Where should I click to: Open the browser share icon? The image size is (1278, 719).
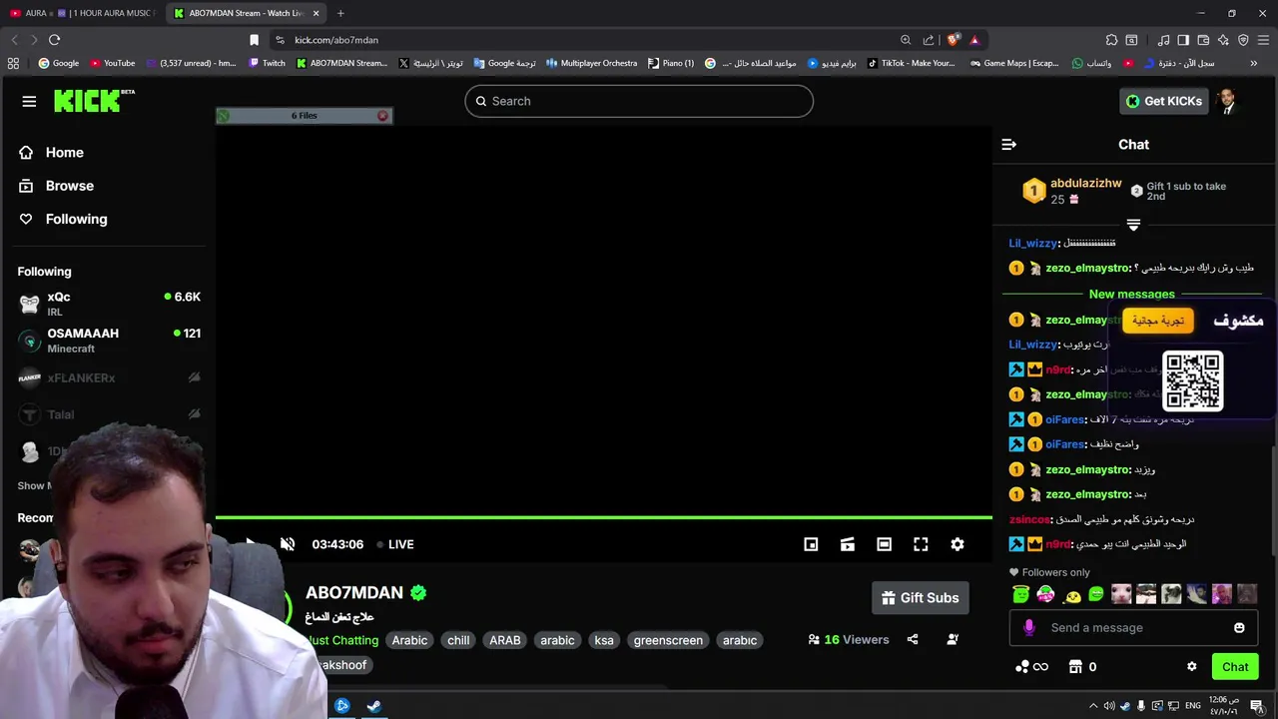pos(929,40)
